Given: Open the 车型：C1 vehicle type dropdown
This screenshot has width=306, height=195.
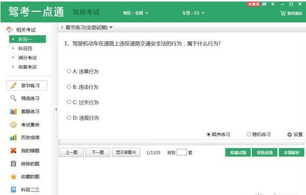Looking at the screenshot, I should pyautogui.click(x=193, y=13).
